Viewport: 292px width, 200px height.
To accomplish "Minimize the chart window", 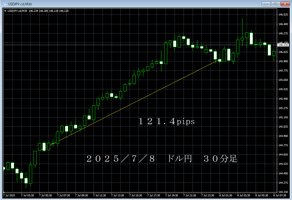I will tap(266, 4).
